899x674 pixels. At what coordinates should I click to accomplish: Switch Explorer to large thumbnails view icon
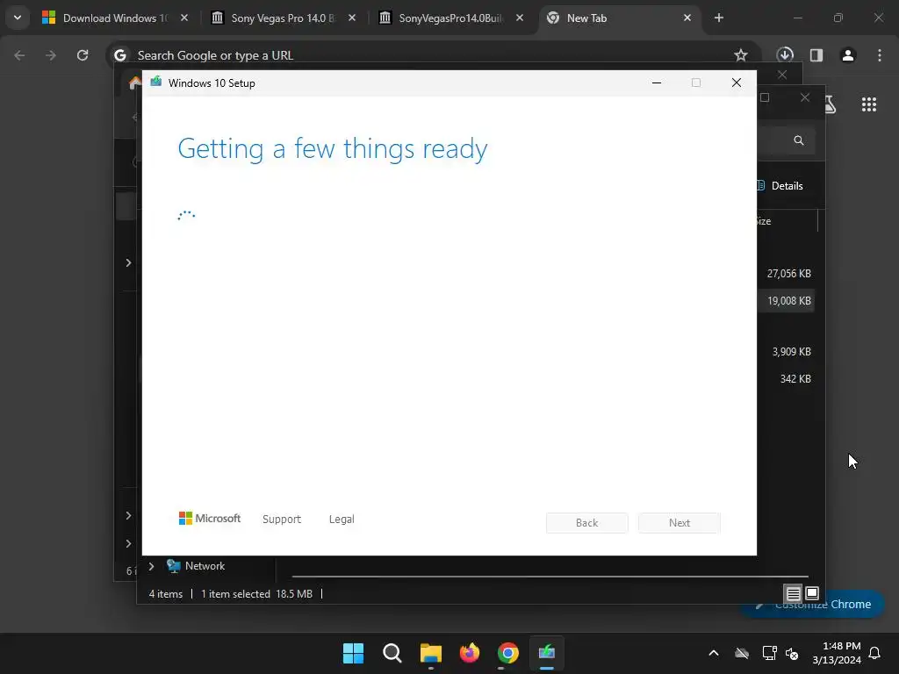(x=812, y=593)
